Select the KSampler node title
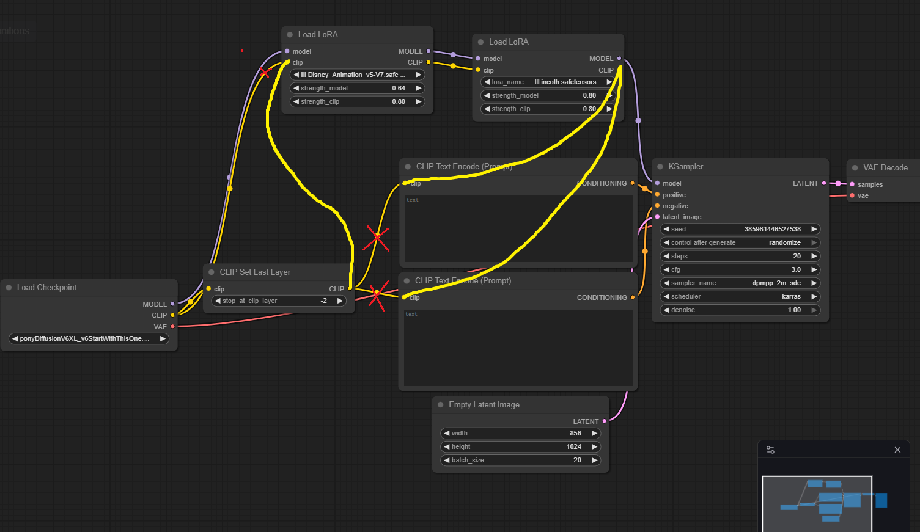920x532 pixels. point(686,167)
